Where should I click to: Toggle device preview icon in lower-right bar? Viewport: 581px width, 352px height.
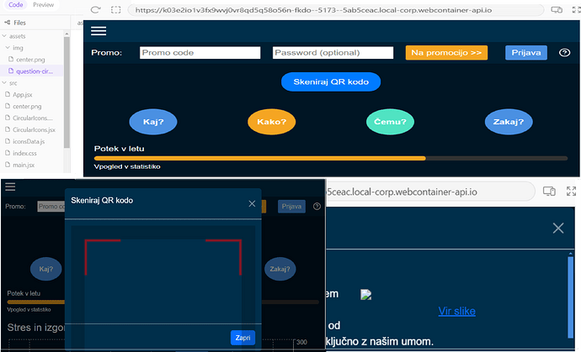[549, 192]
